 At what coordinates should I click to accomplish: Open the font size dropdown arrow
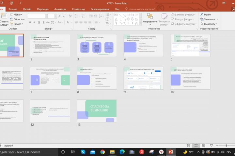pos(55,16)
